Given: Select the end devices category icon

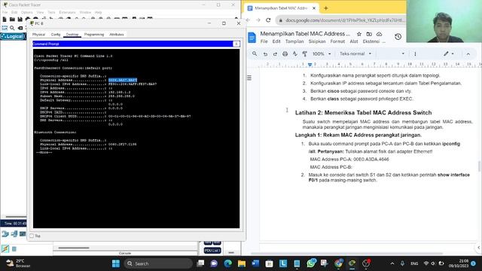Looking at the screenshot, I should point(14,234).
